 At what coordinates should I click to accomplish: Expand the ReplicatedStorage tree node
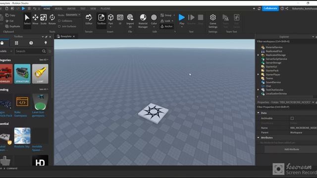[x=258, y=55]
